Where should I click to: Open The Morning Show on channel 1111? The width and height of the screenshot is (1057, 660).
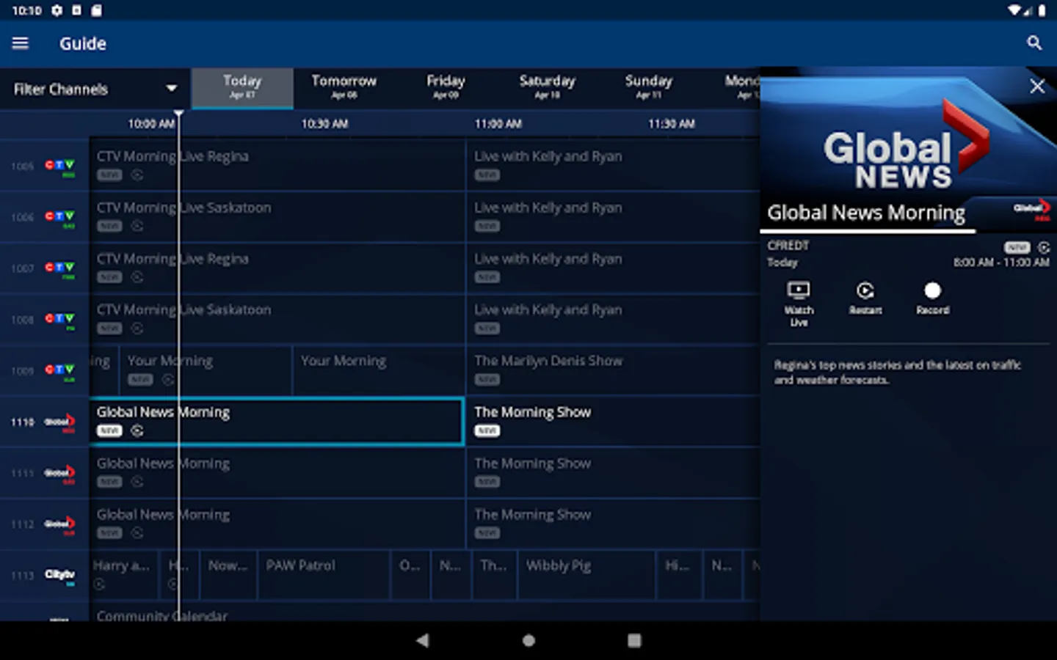(613, 473)
